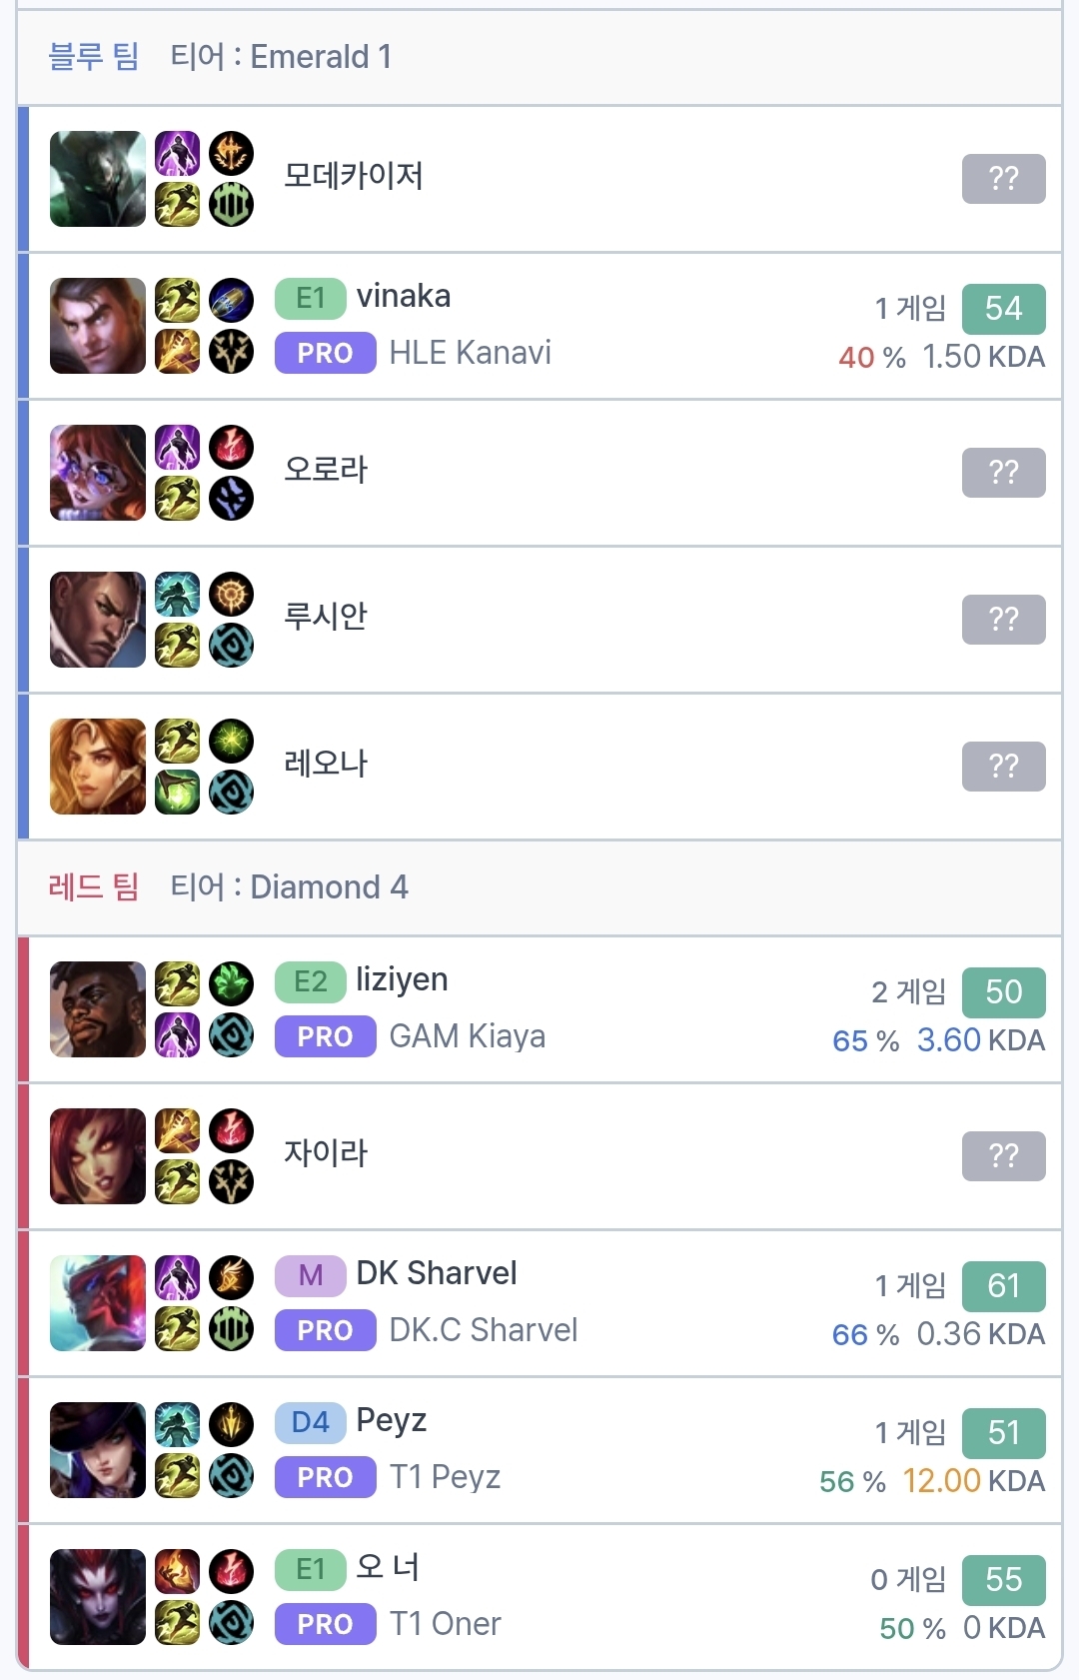Viewport: 1079px width, 1680px height.
Task: Open the HLE Kanavi pro player link
Action: 470,353
